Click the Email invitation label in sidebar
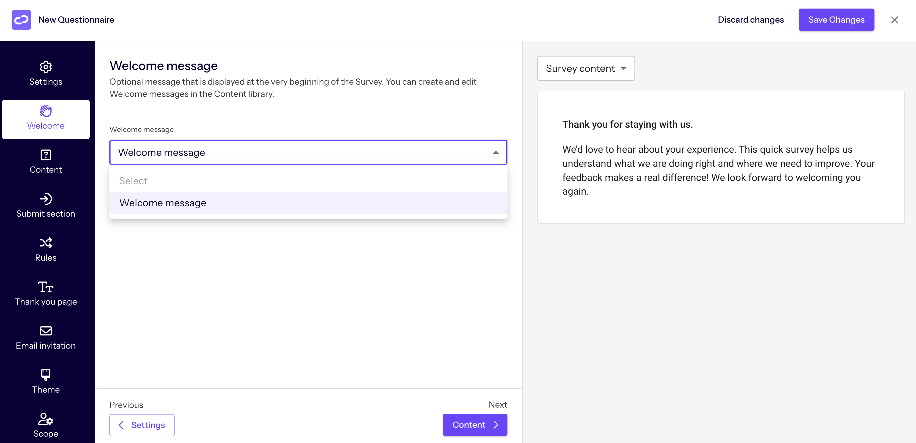Screen dimensions: 916x443 [45, 346]
